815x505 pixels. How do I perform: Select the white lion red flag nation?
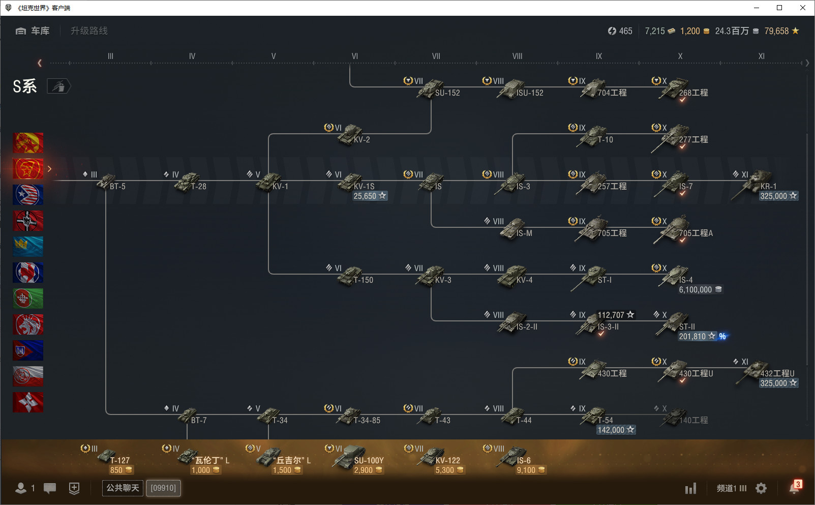pyautogui.click(x=28, y=324)
